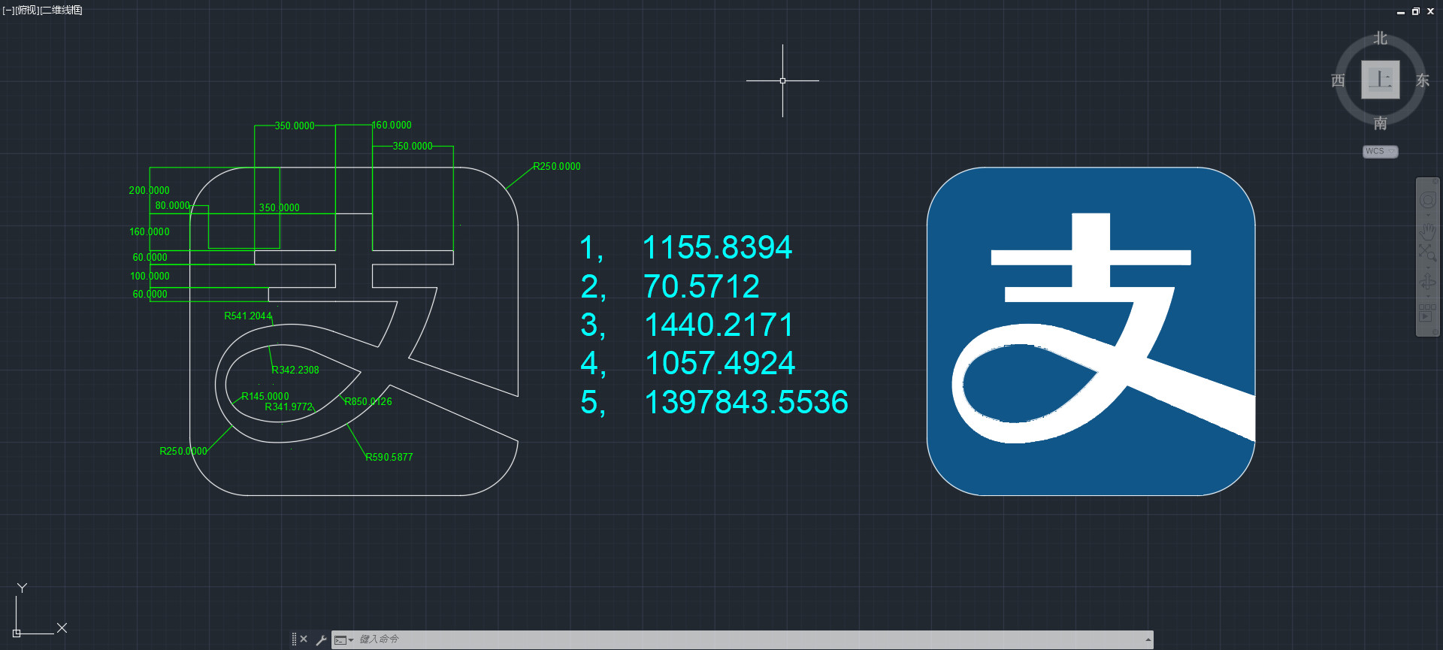Viewport: 1443px width, 650px height.
Task: Select the answer text 1440.2171
Action: point(719,325)
